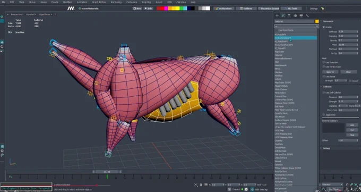The height and width of the screenshot is (192, 361).
Task: Select Skin Morph in the modifier list
Action: coord(280,116)
